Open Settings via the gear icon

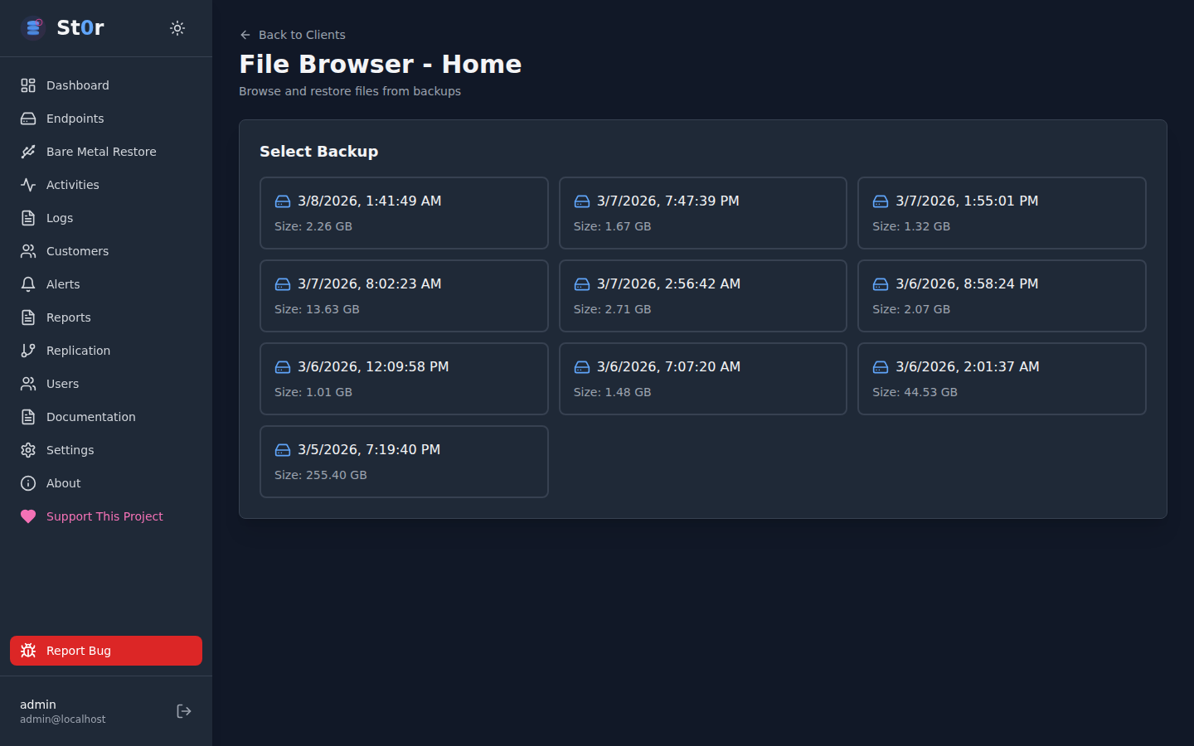[27, 449]
